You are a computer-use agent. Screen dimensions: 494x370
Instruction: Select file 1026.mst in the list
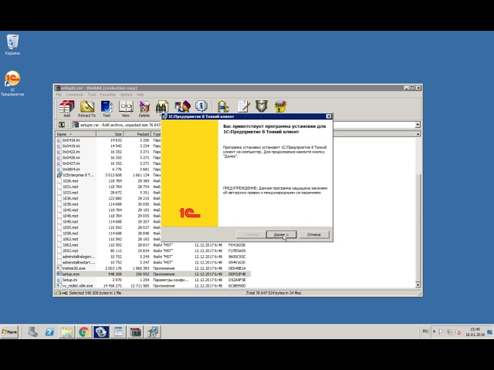(x=70, y=181)
